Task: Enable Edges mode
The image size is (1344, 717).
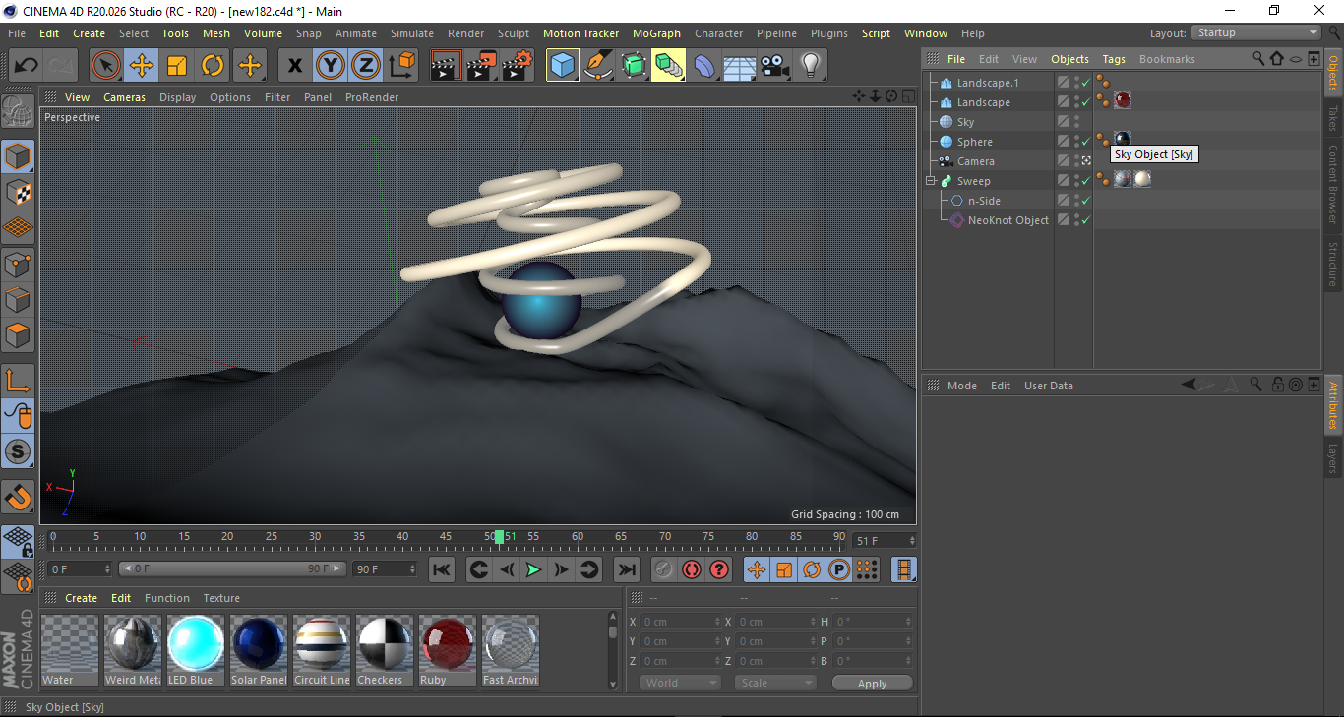Action: tap(18, 299)
